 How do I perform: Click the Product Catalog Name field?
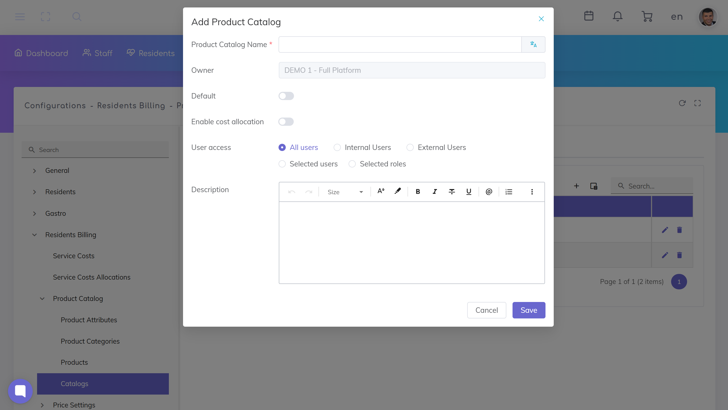[400, 44]
